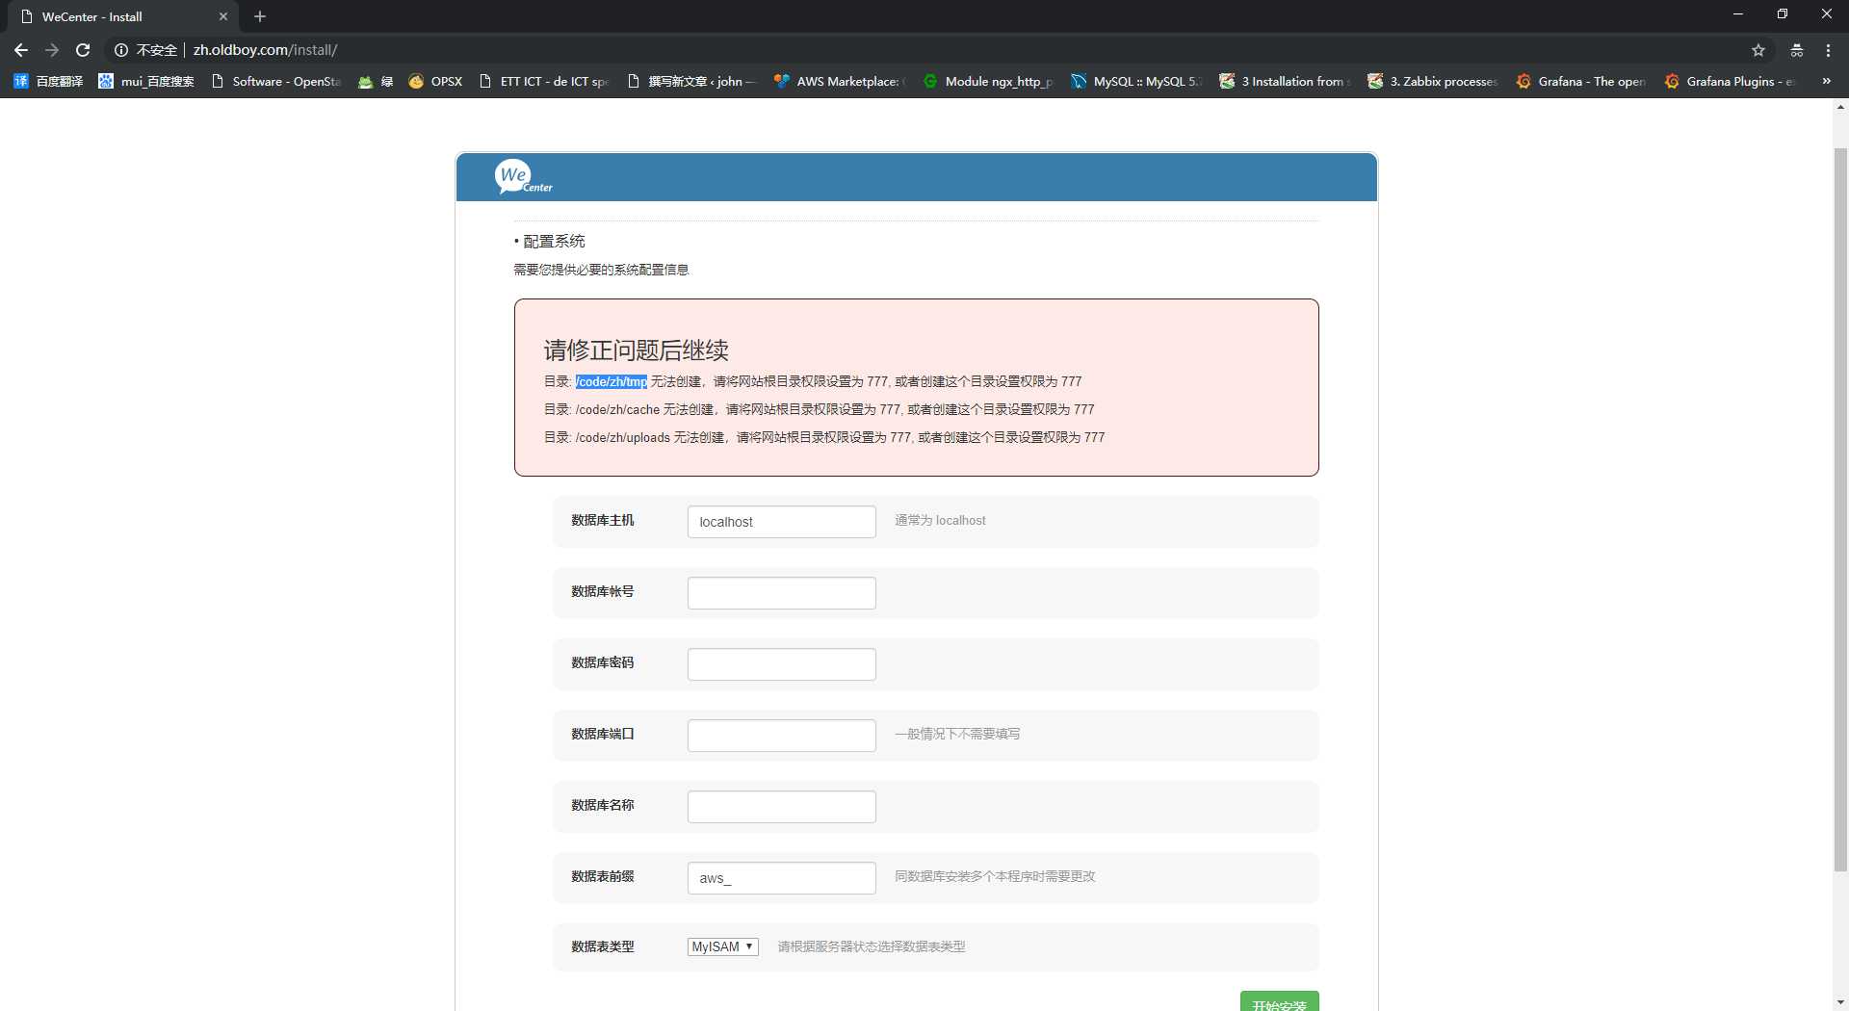This screenshot has height=1011, width=1849.
Task: Click scrollbar down arrow
Action: click(1840, 1002)
